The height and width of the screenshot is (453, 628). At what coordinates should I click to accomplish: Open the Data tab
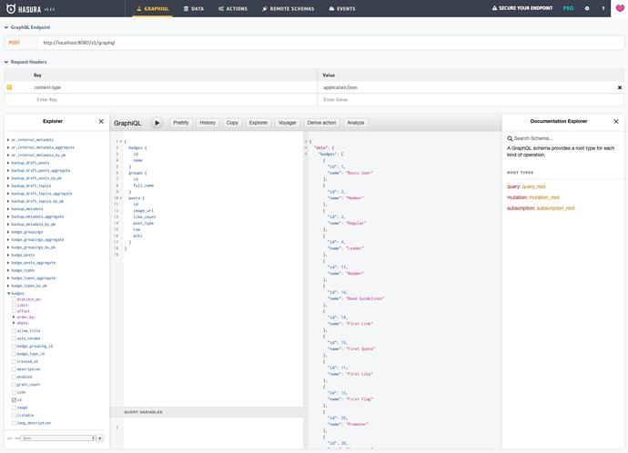194,8
